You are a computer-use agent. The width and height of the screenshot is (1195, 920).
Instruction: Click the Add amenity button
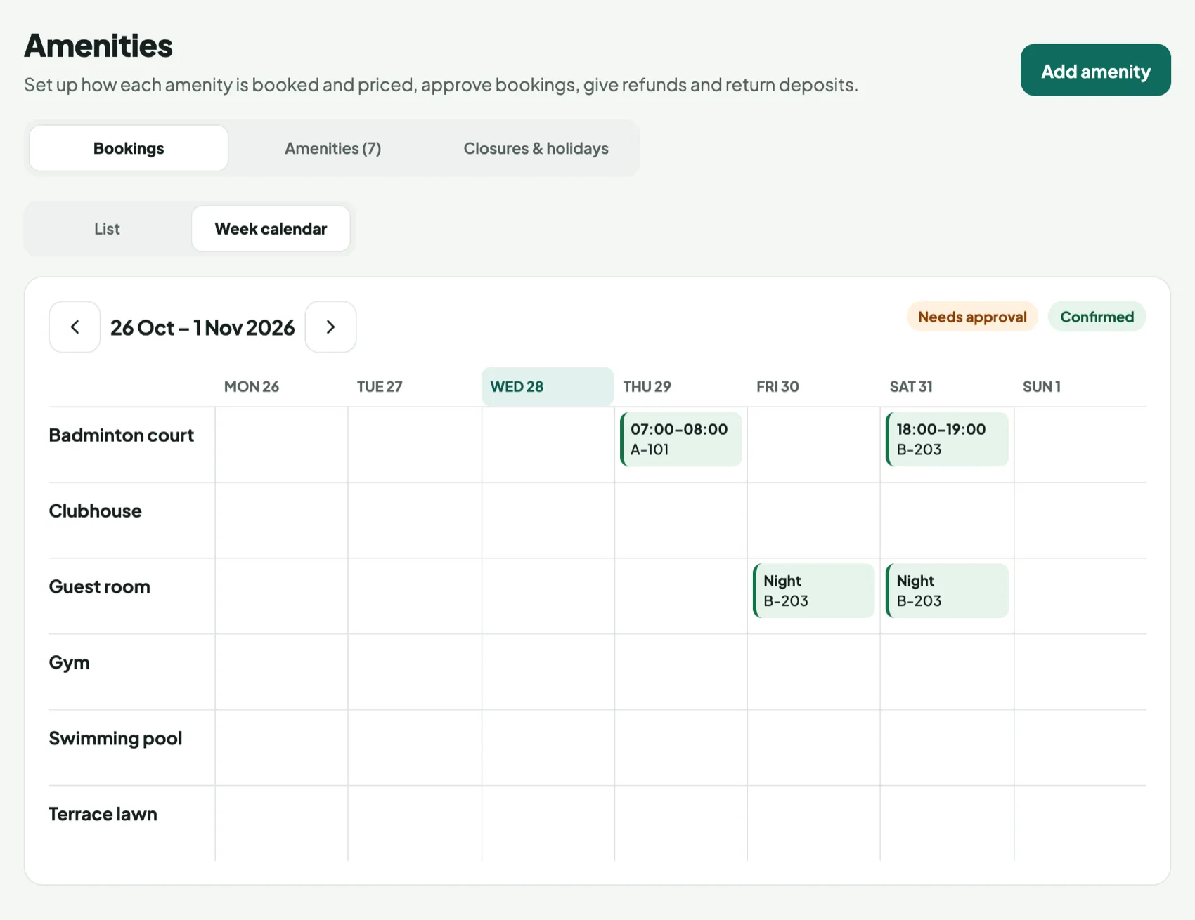1095,70
